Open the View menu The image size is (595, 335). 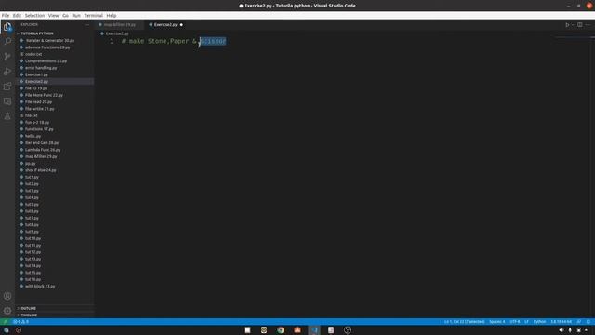[x=54, y=16]
